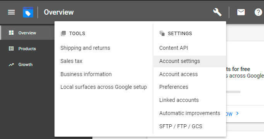Click the Overview dashboard icon in sidebar

point(11,33)
